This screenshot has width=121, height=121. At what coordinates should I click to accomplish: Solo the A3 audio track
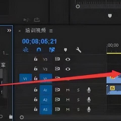pos(78,109)
